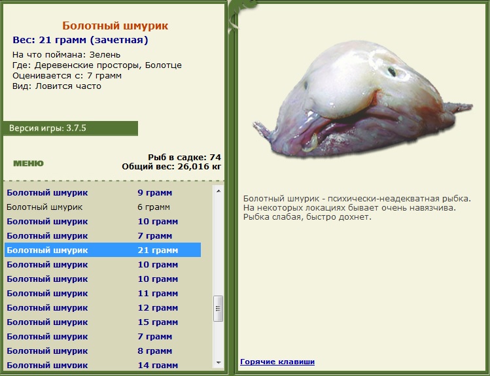Select the highlighted 21 грамм fish row
The width and height of the screenshot is (490, 376).
[x=103, y=250]
